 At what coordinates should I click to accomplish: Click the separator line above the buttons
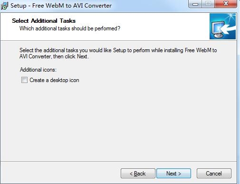(118, 161)
